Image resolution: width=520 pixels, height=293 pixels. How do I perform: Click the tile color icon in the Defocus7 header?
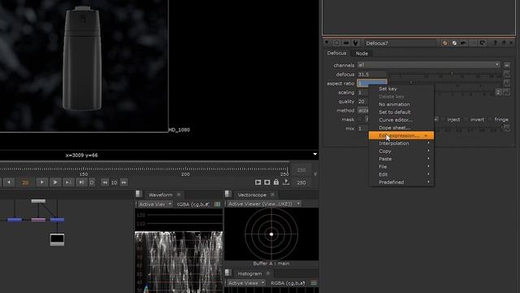(x=454, y=43)
